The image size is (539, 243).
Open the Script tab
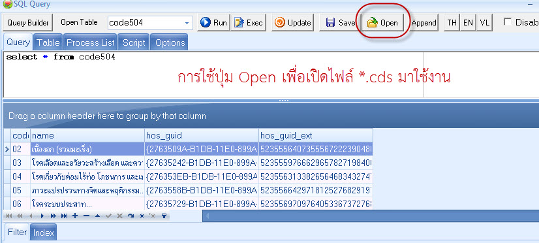click(x=134, y=42)
